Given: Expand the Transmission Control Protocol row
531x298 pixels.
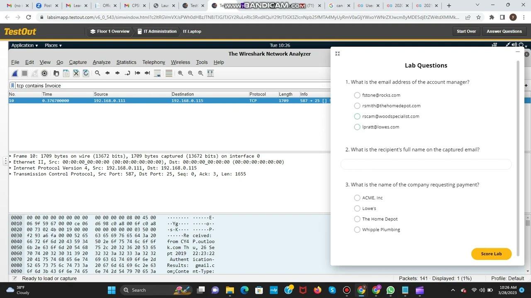Looking at the screenshot, I should [11, 174].
